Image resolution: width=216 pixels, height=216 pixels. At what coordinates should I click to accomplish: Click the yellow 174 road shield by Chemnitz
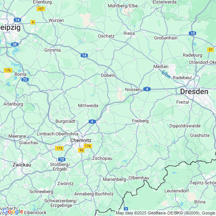[x=88, y=146]
